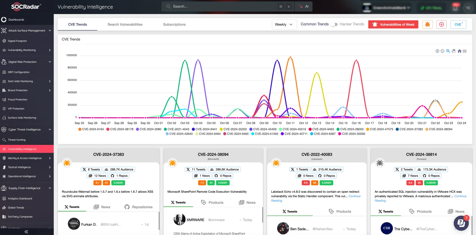
Task: Toggle CVE-2024-9164 legend series
Action: pos(91,129)
